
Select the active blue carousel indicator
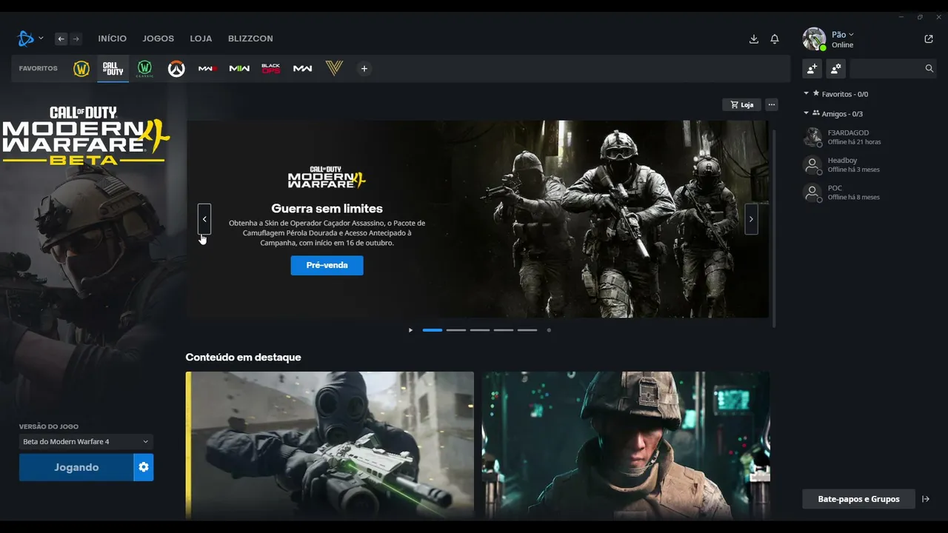[x=433, y=330]
